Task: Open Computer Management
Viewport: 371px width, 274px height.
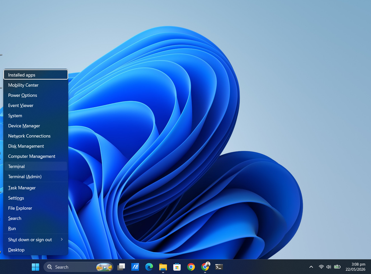Action: [36, 156]
